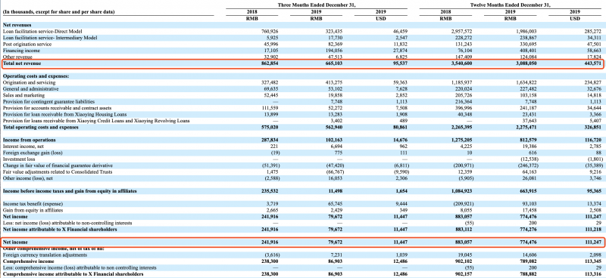Click the Three Months Ended December 31 header
The height and width of the screenshot is (278, 606).
click(317, 5)
